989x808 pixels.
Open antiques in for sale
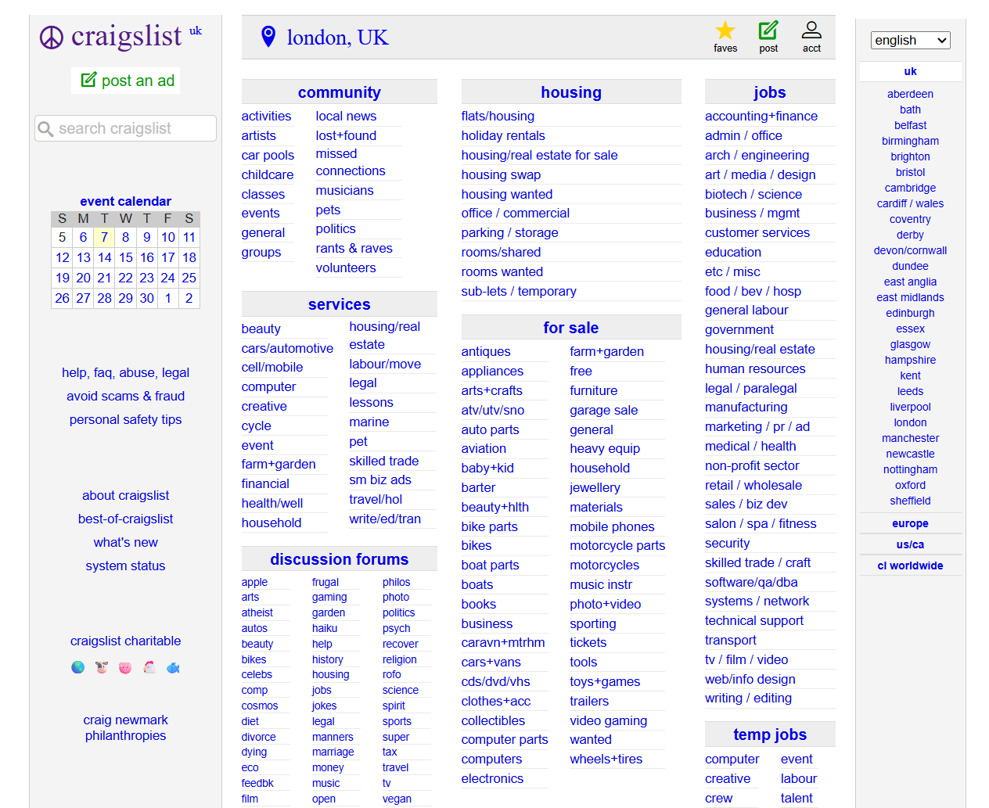(486, 351)
